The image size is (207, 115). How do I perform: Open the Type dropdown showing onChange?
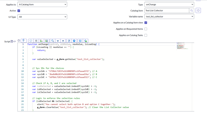tap(169, 5)
